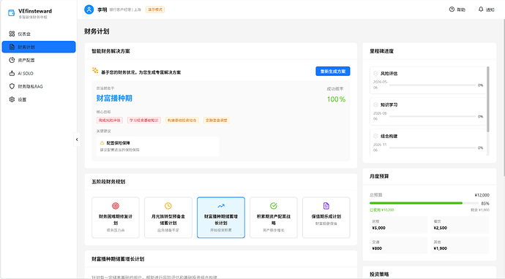
Task: Select the 财务困难期修复计划 stage card
Action: pos(116,218)
